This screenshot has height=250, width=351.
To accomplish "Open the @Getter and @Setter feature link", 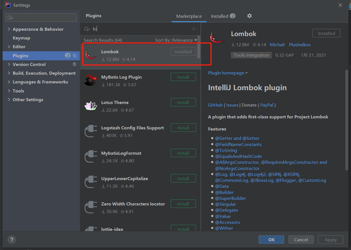I will click(237, 138).
